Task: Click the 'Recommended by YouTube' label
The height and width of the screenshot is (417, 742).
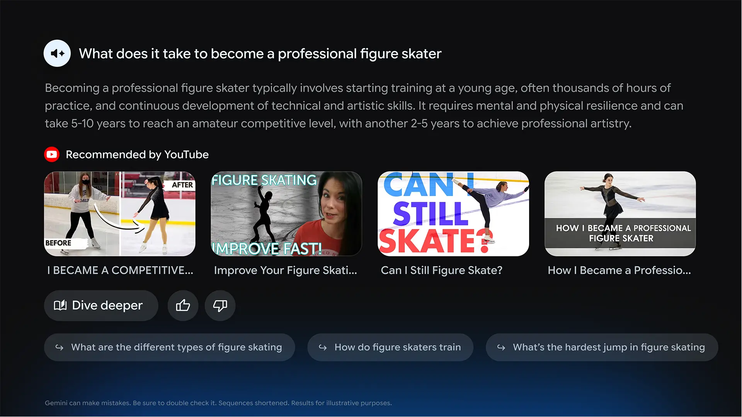Action: [x=137, y=154]
